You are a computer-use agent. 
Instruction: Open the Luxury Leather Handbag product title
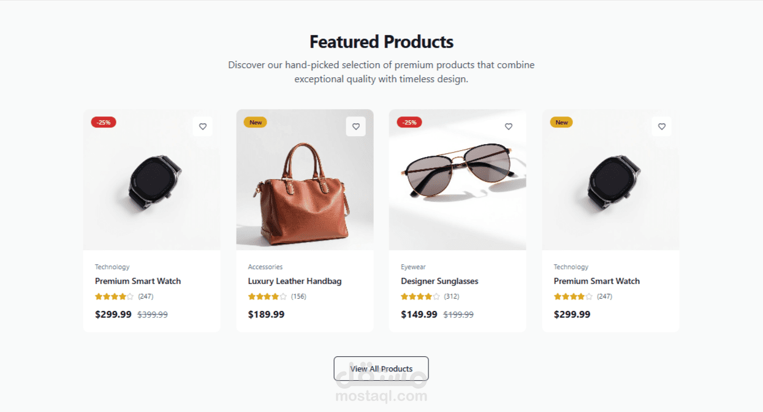295,281
